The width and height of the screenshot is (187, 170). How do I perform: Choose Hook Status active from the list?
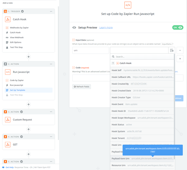(142, 125)
